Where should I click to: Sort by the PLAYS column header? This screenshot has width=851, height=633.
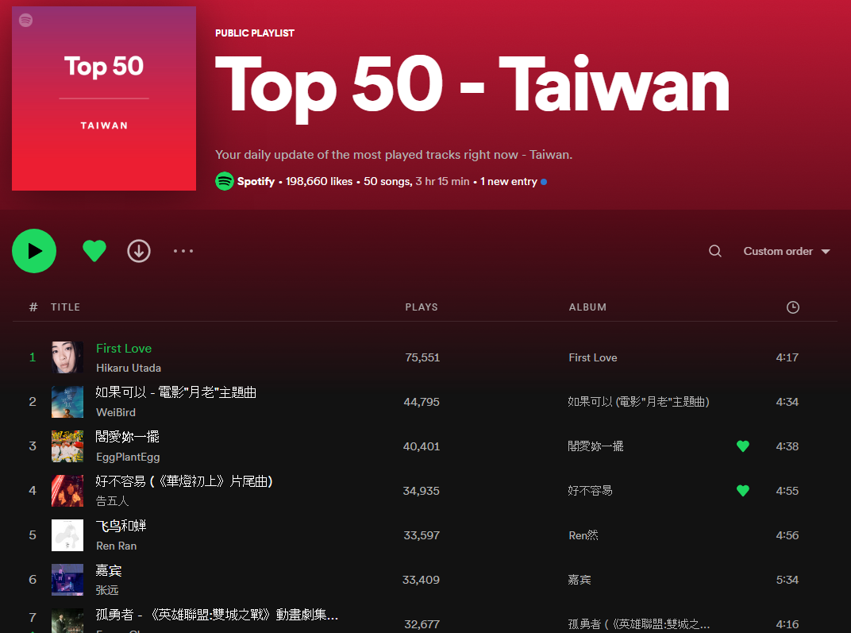pos(422,307)
